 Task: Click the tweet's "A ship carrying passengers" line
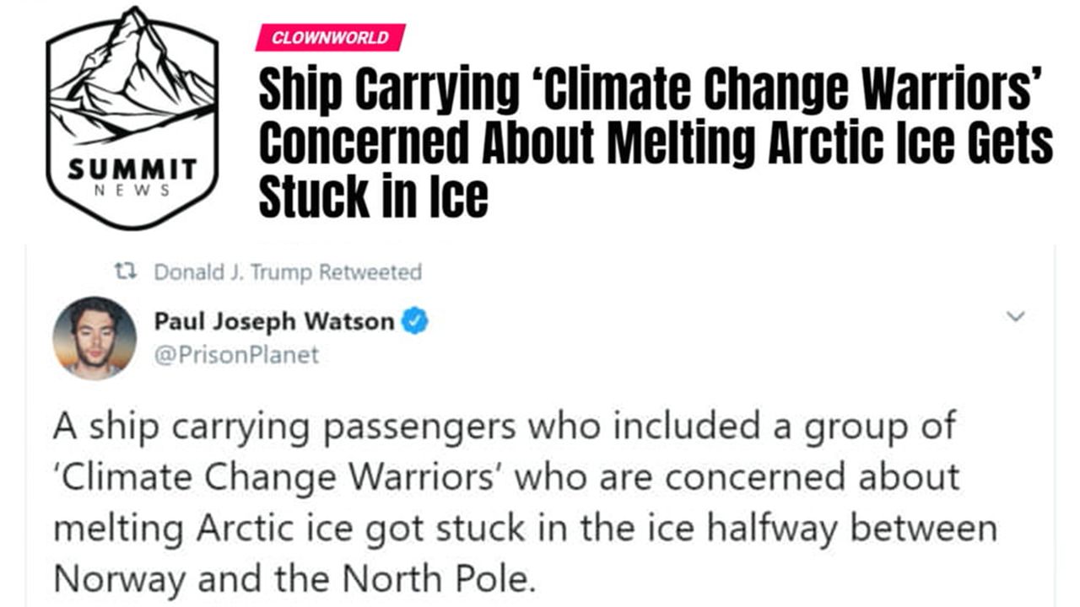(287, 427)
